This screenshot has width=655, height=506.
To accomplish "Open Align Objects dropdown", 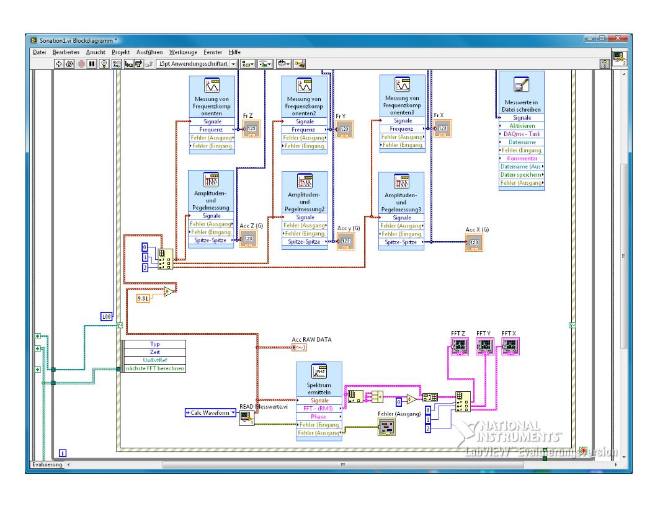I will [247, 64].
